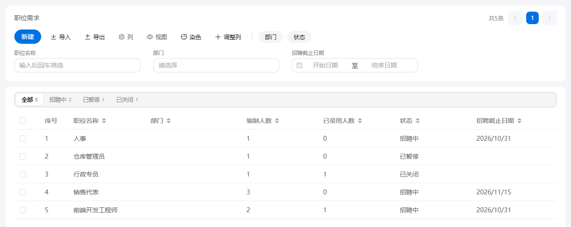This screenshot has width=571, height=227.
Task: Set the 结束日期 end date field
Action: point(384,65)
